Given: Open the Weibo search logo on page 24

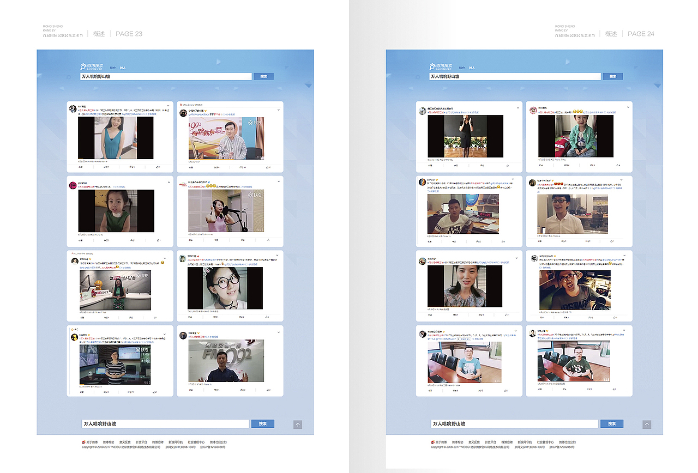Looking at the screenshot, I should (440, 66).
